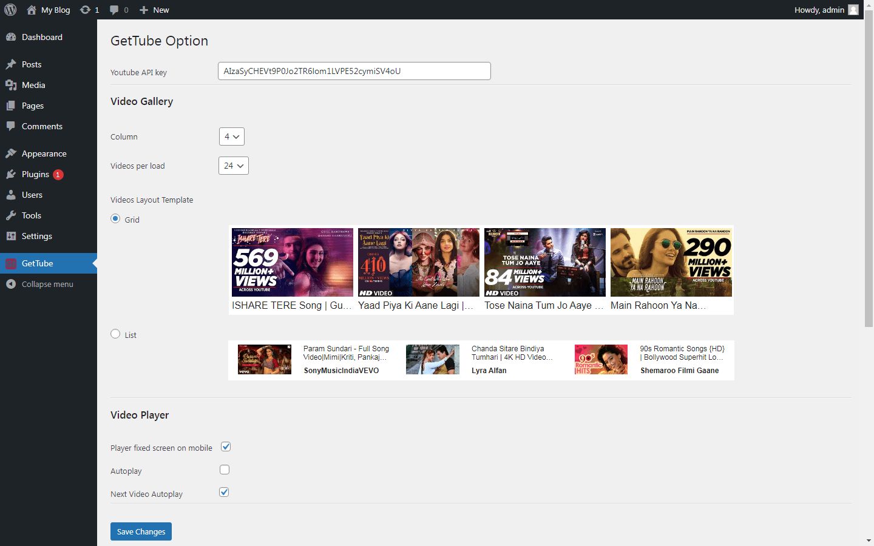Image resolution: width=874 pixels, height=546 pixels.
Task: Click Param Sundari list thumbnail
Action: (265, 359)
